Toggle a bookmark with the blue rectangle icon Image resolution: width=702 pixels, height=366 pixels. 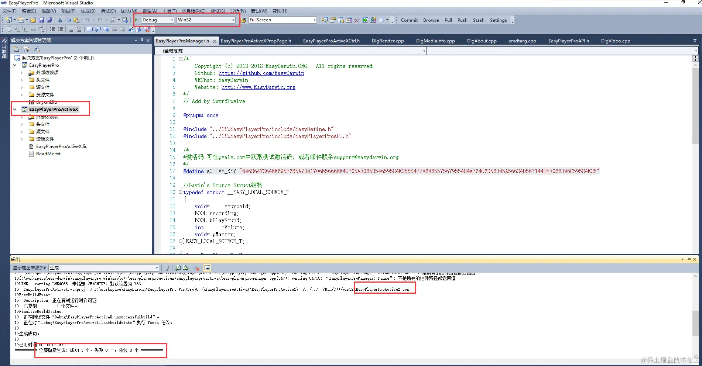(x=90, y=29)
